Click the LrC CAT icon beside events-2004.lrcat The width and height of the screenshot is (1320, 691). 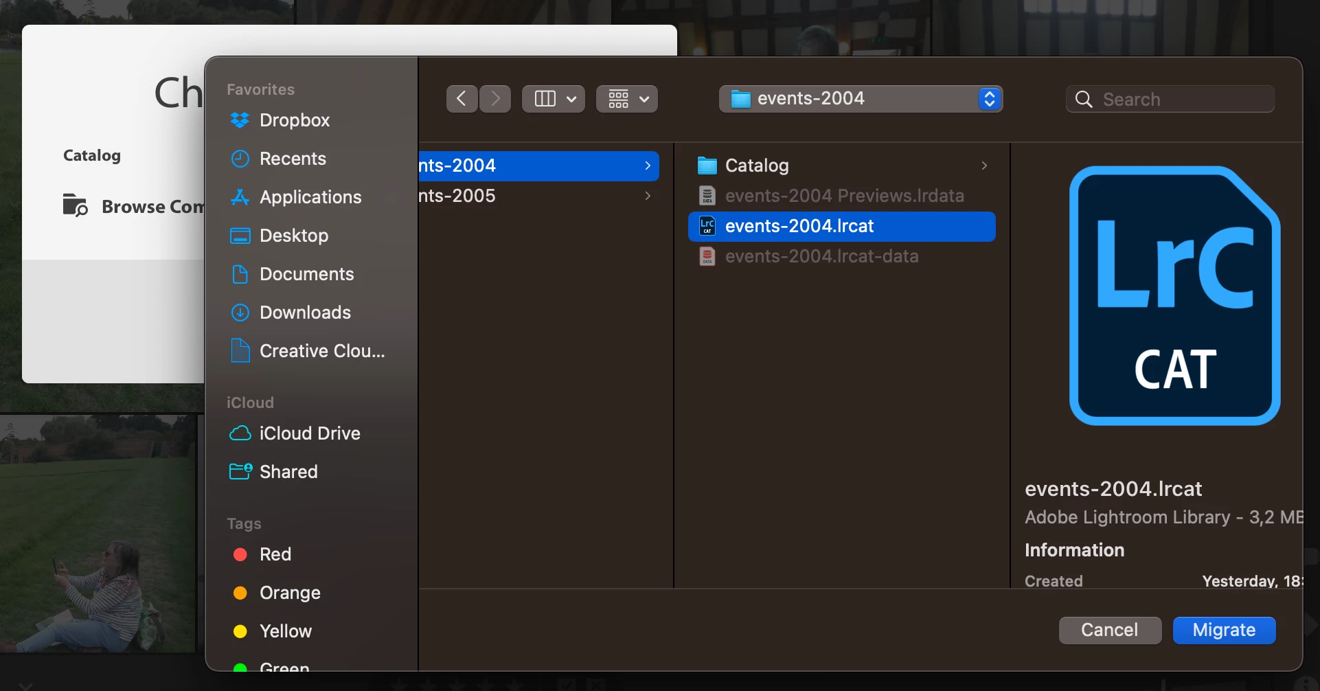(707, 226)
